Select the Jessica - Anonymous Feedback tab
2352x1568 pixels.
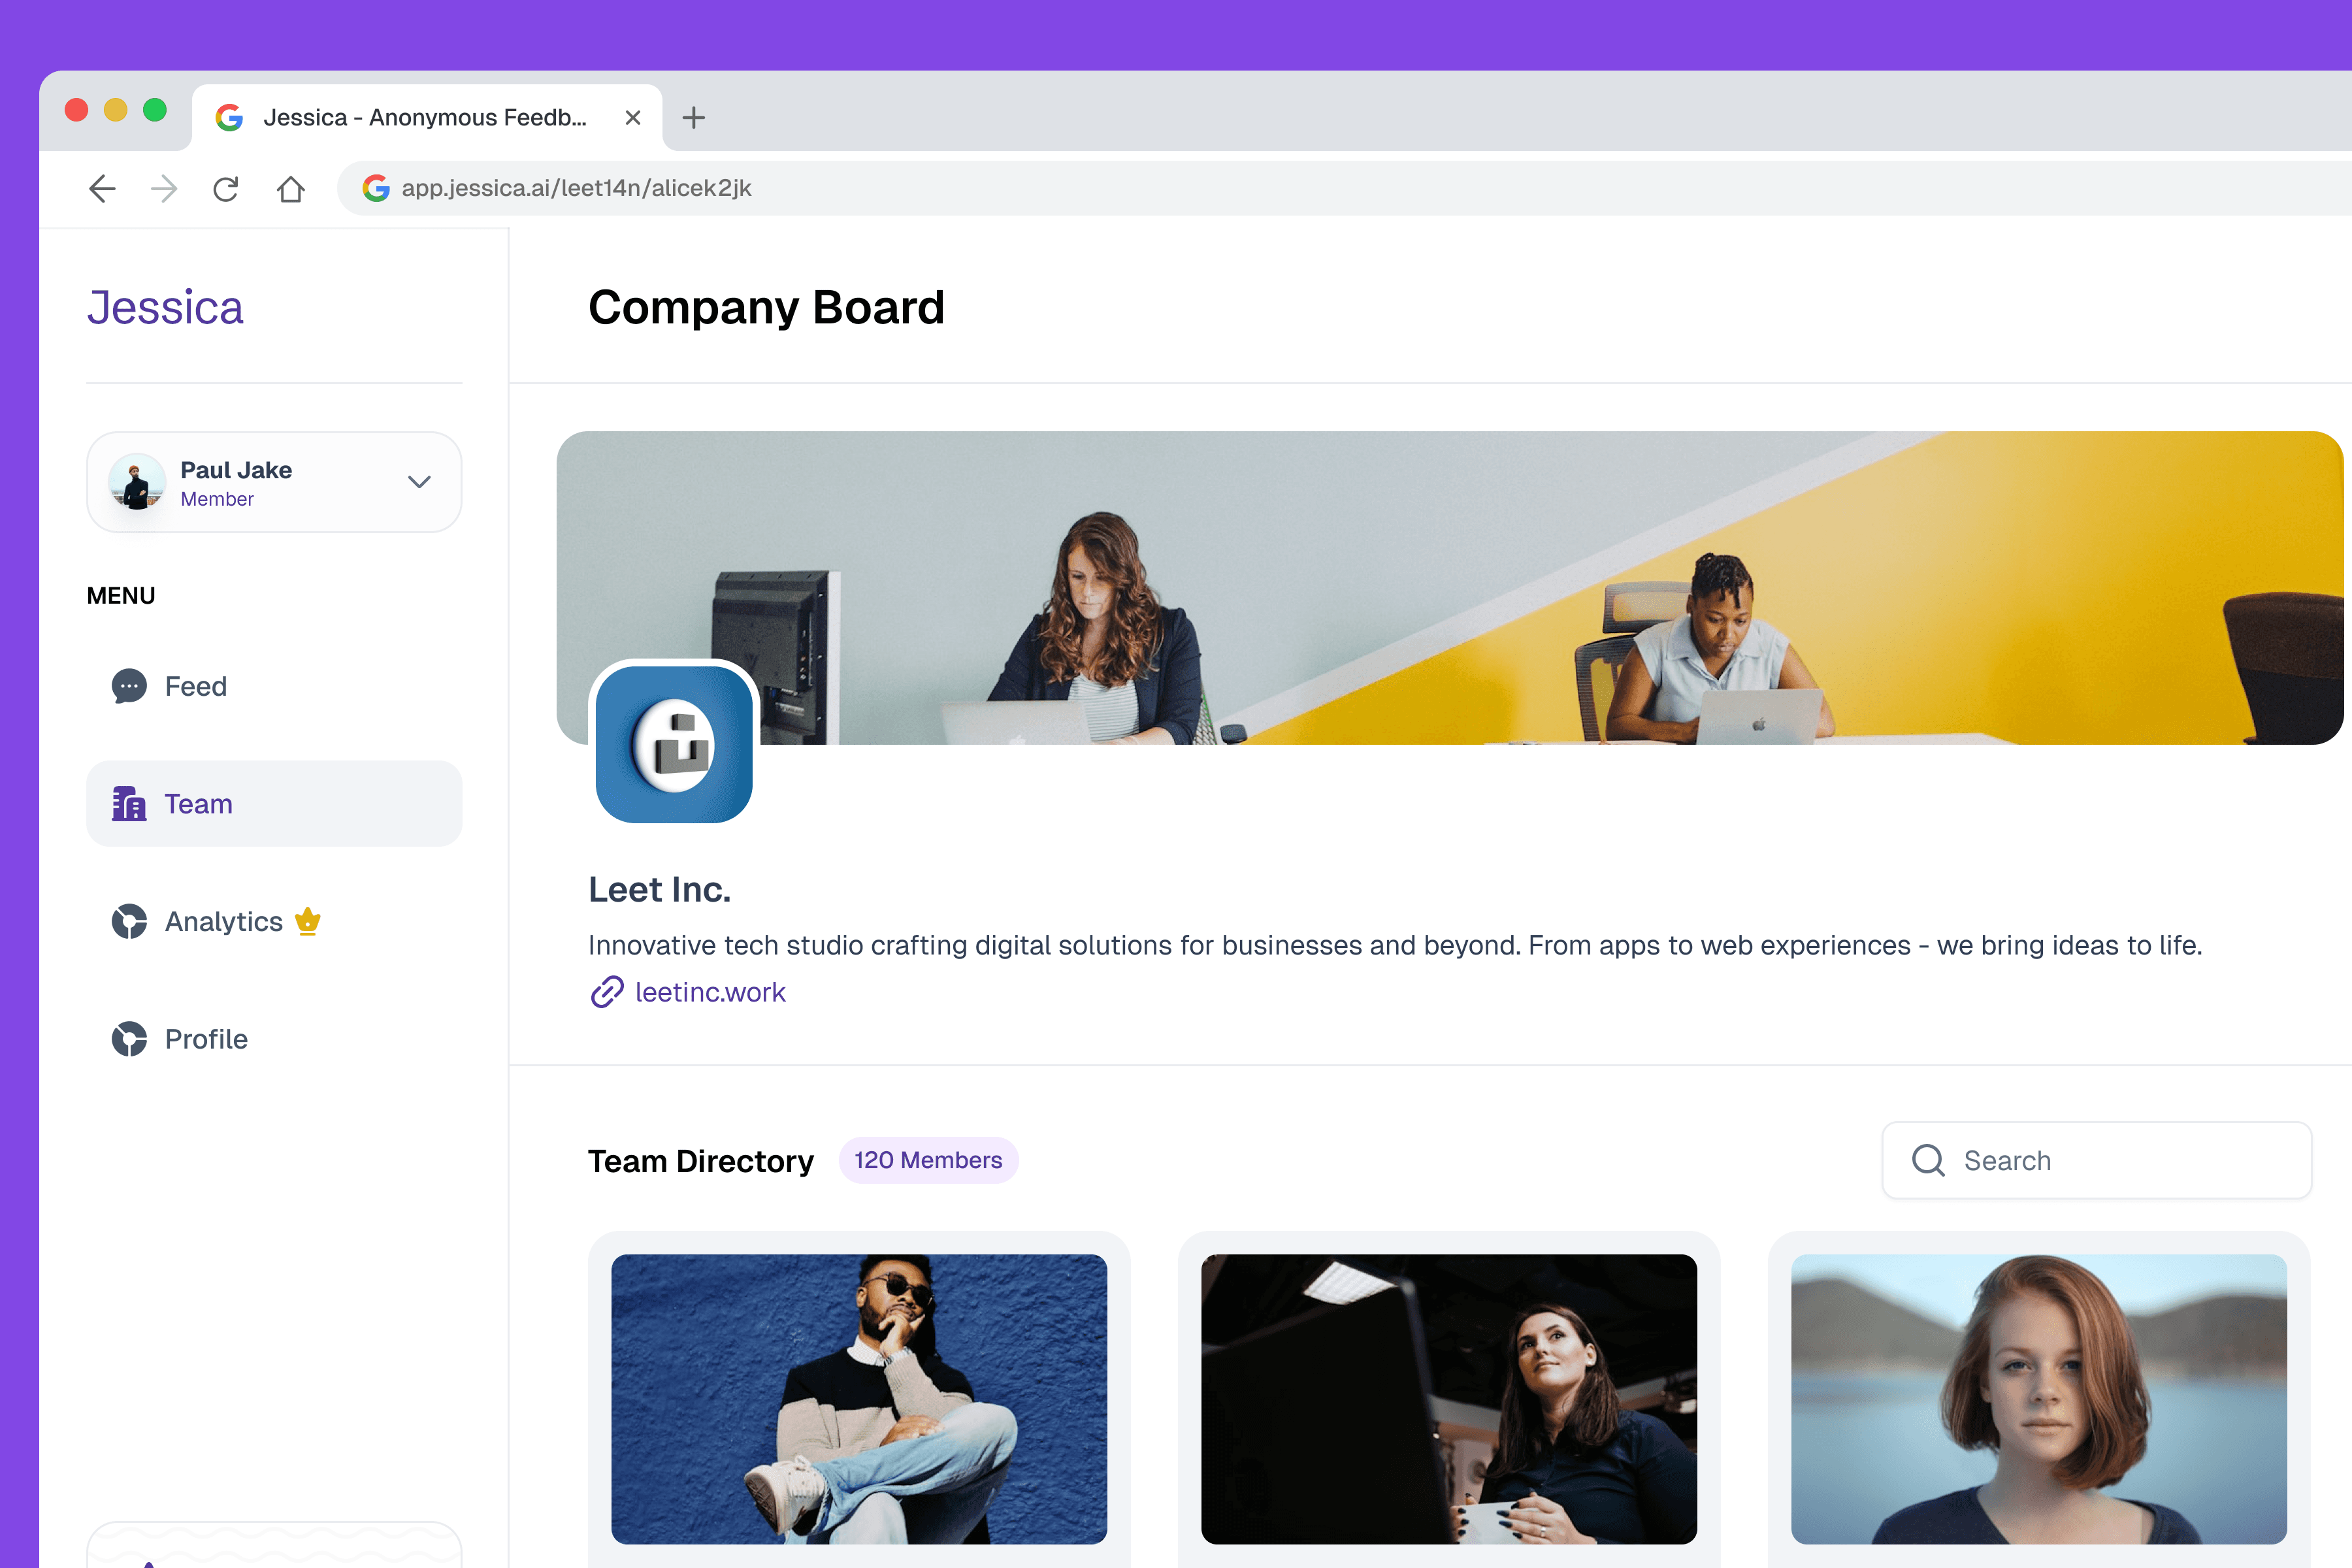[427, 118]
